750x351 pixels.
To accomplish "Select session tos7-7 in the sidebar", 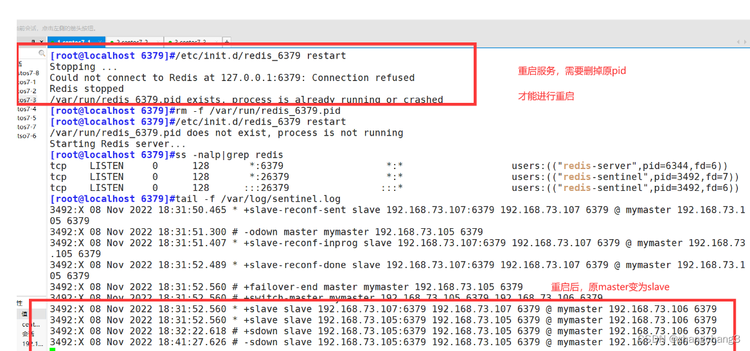I will click(x=27, y=127).
